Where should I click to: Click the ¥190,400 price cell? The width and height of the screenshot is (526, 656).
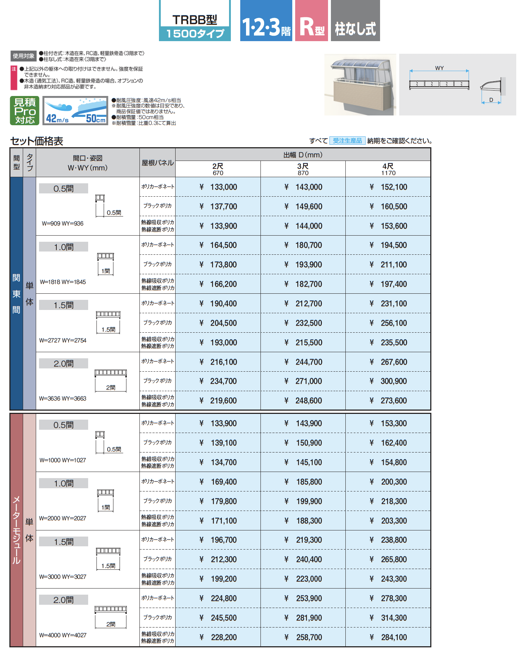(218, 303)
